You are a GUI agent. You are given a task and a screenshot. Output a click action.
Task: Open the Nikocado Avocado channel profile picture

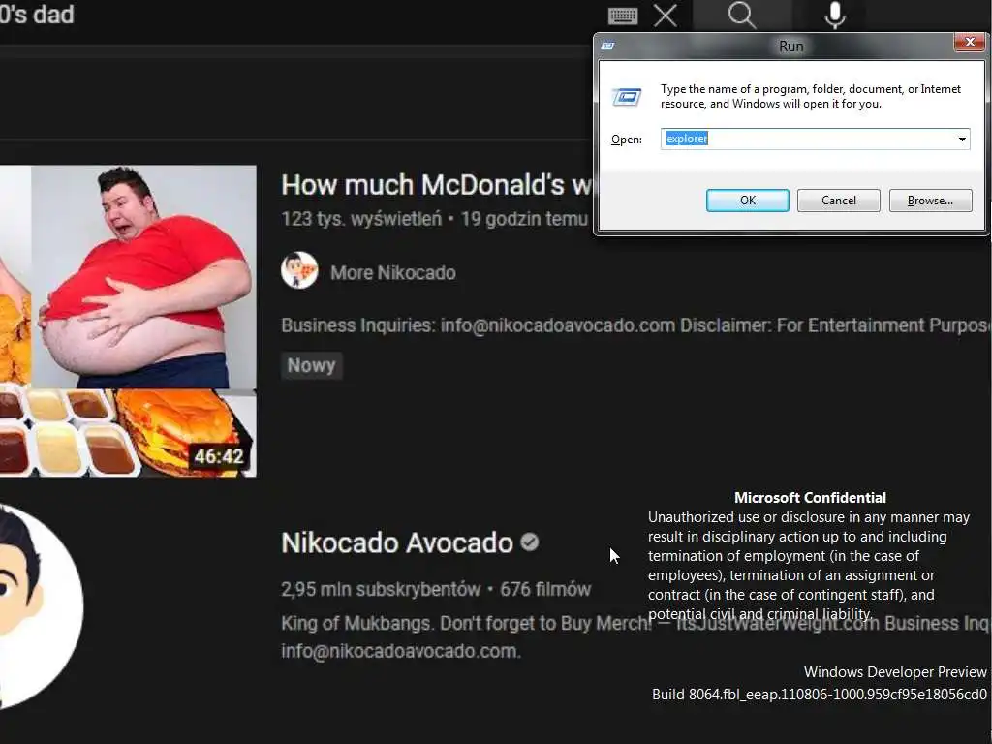39,604
